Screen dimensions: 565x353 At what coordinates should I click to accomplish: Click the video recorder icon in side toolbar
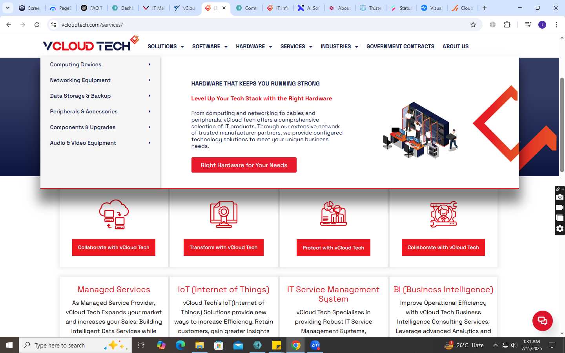(560, 207)
